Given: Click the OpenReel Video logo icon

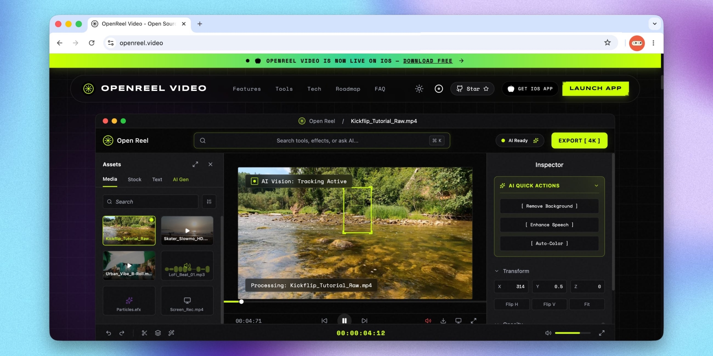Looking at the screenshot, I should (89, 89).
